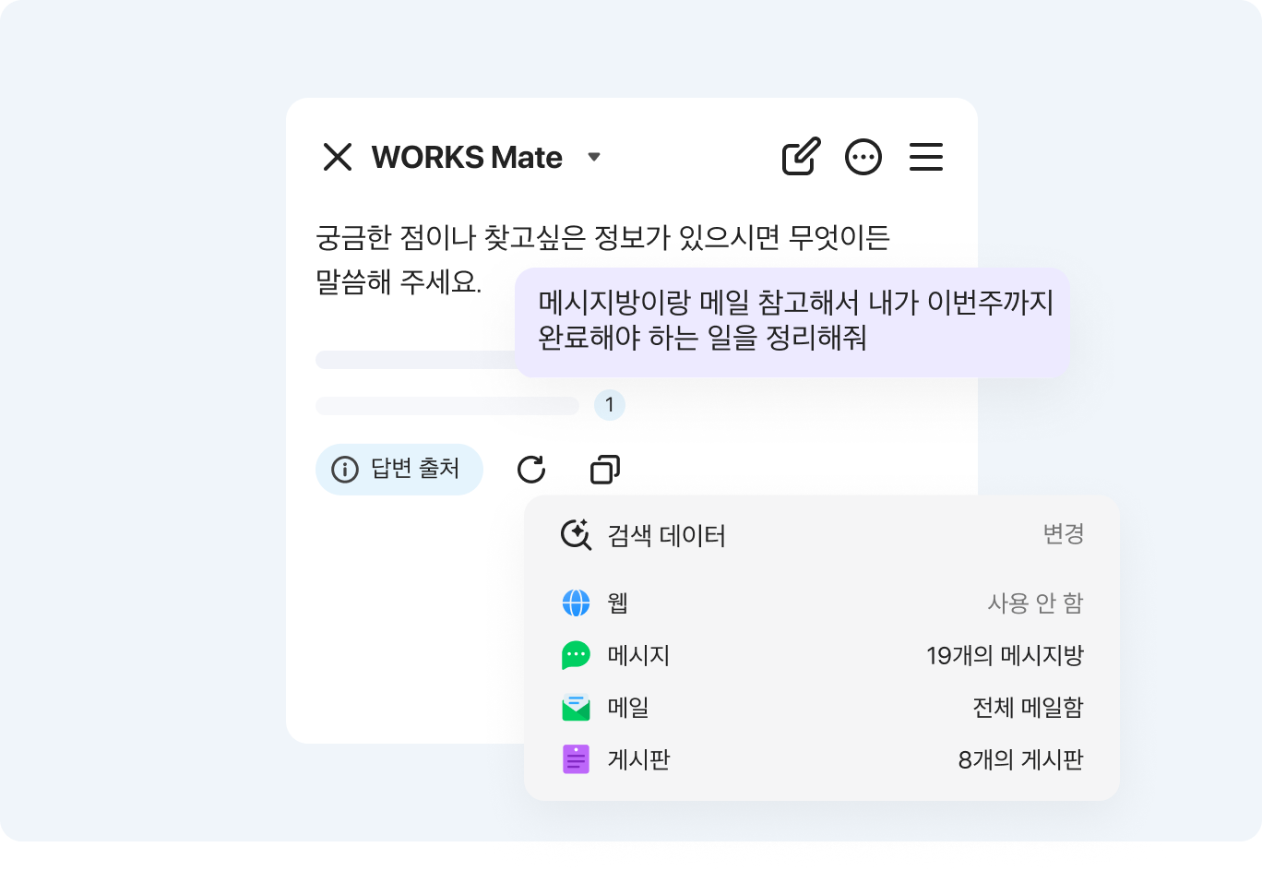Click the 답변 출처 button

(x=399, y=470)
